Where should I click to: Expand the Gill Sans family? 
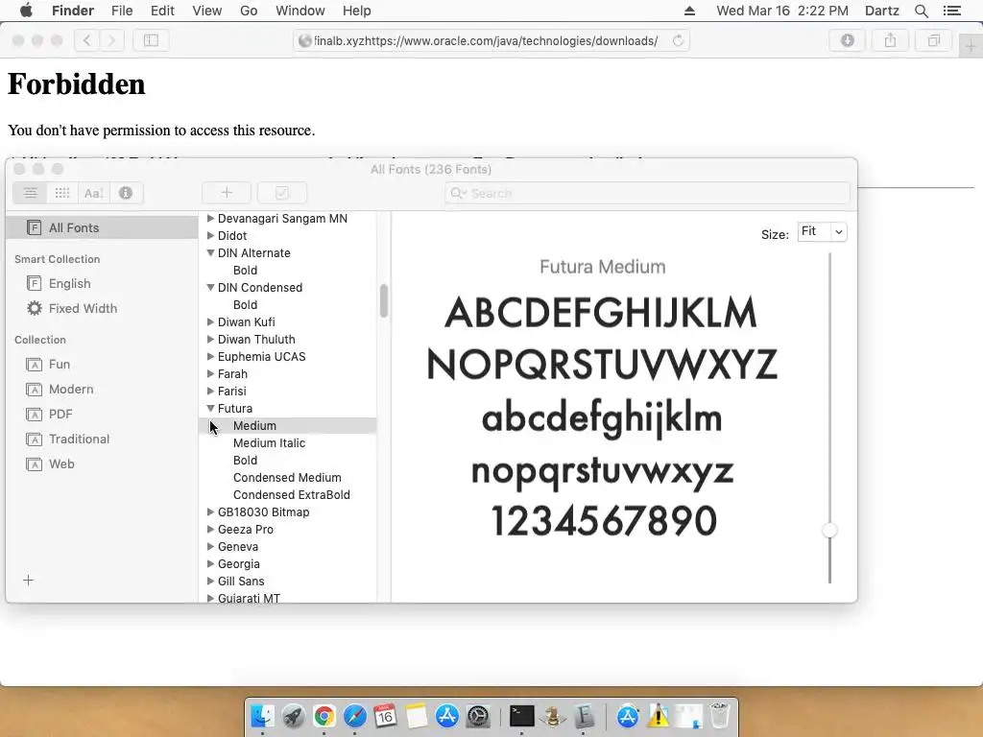210,581
